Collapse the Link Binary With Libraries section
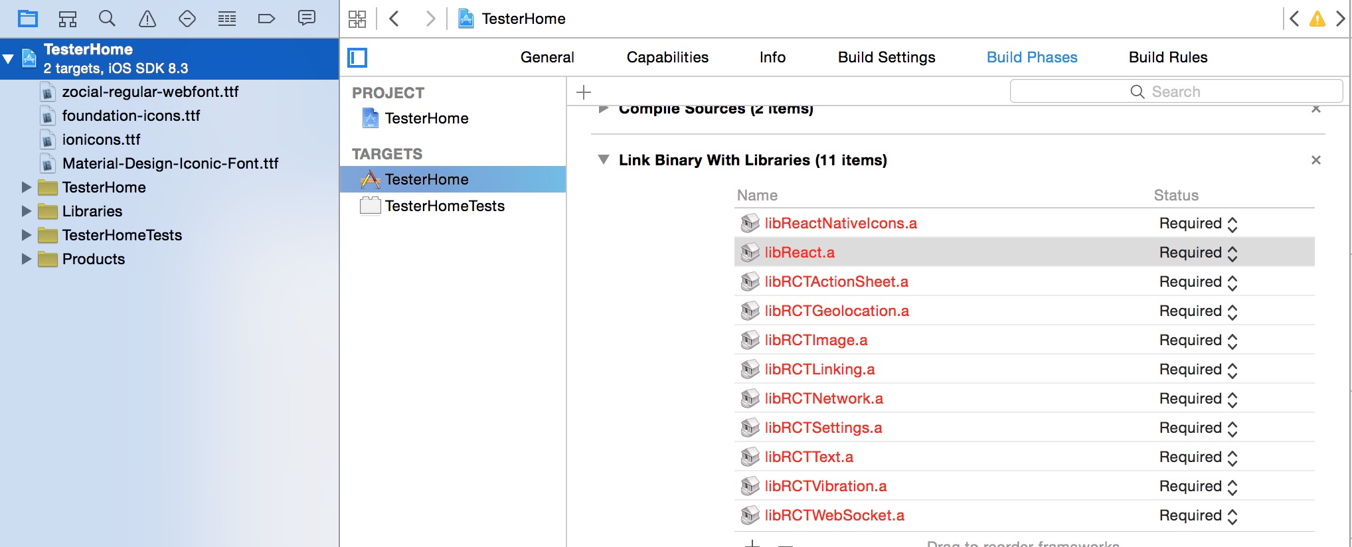The width and height of the screenshot is (1352, 547). click(604, 160)
